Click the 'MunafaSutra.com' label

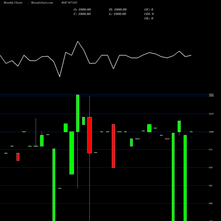[42, 3]
